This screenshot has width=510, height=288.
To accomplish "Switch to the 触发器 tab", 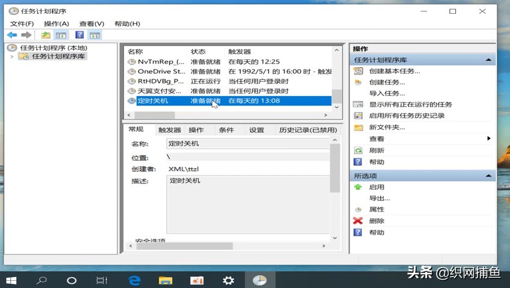I will [170, 130].
